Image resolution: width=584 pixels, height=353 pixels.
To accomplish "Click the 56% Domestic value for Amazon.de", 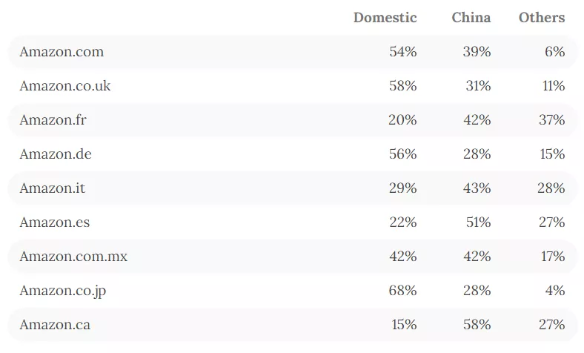I will pos(402,154).
